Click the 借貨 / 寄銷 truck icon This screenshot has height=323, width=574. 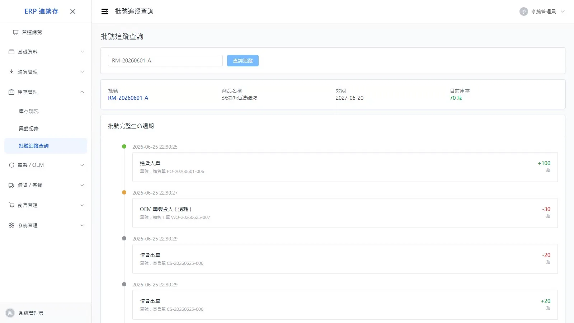point(11,185)
